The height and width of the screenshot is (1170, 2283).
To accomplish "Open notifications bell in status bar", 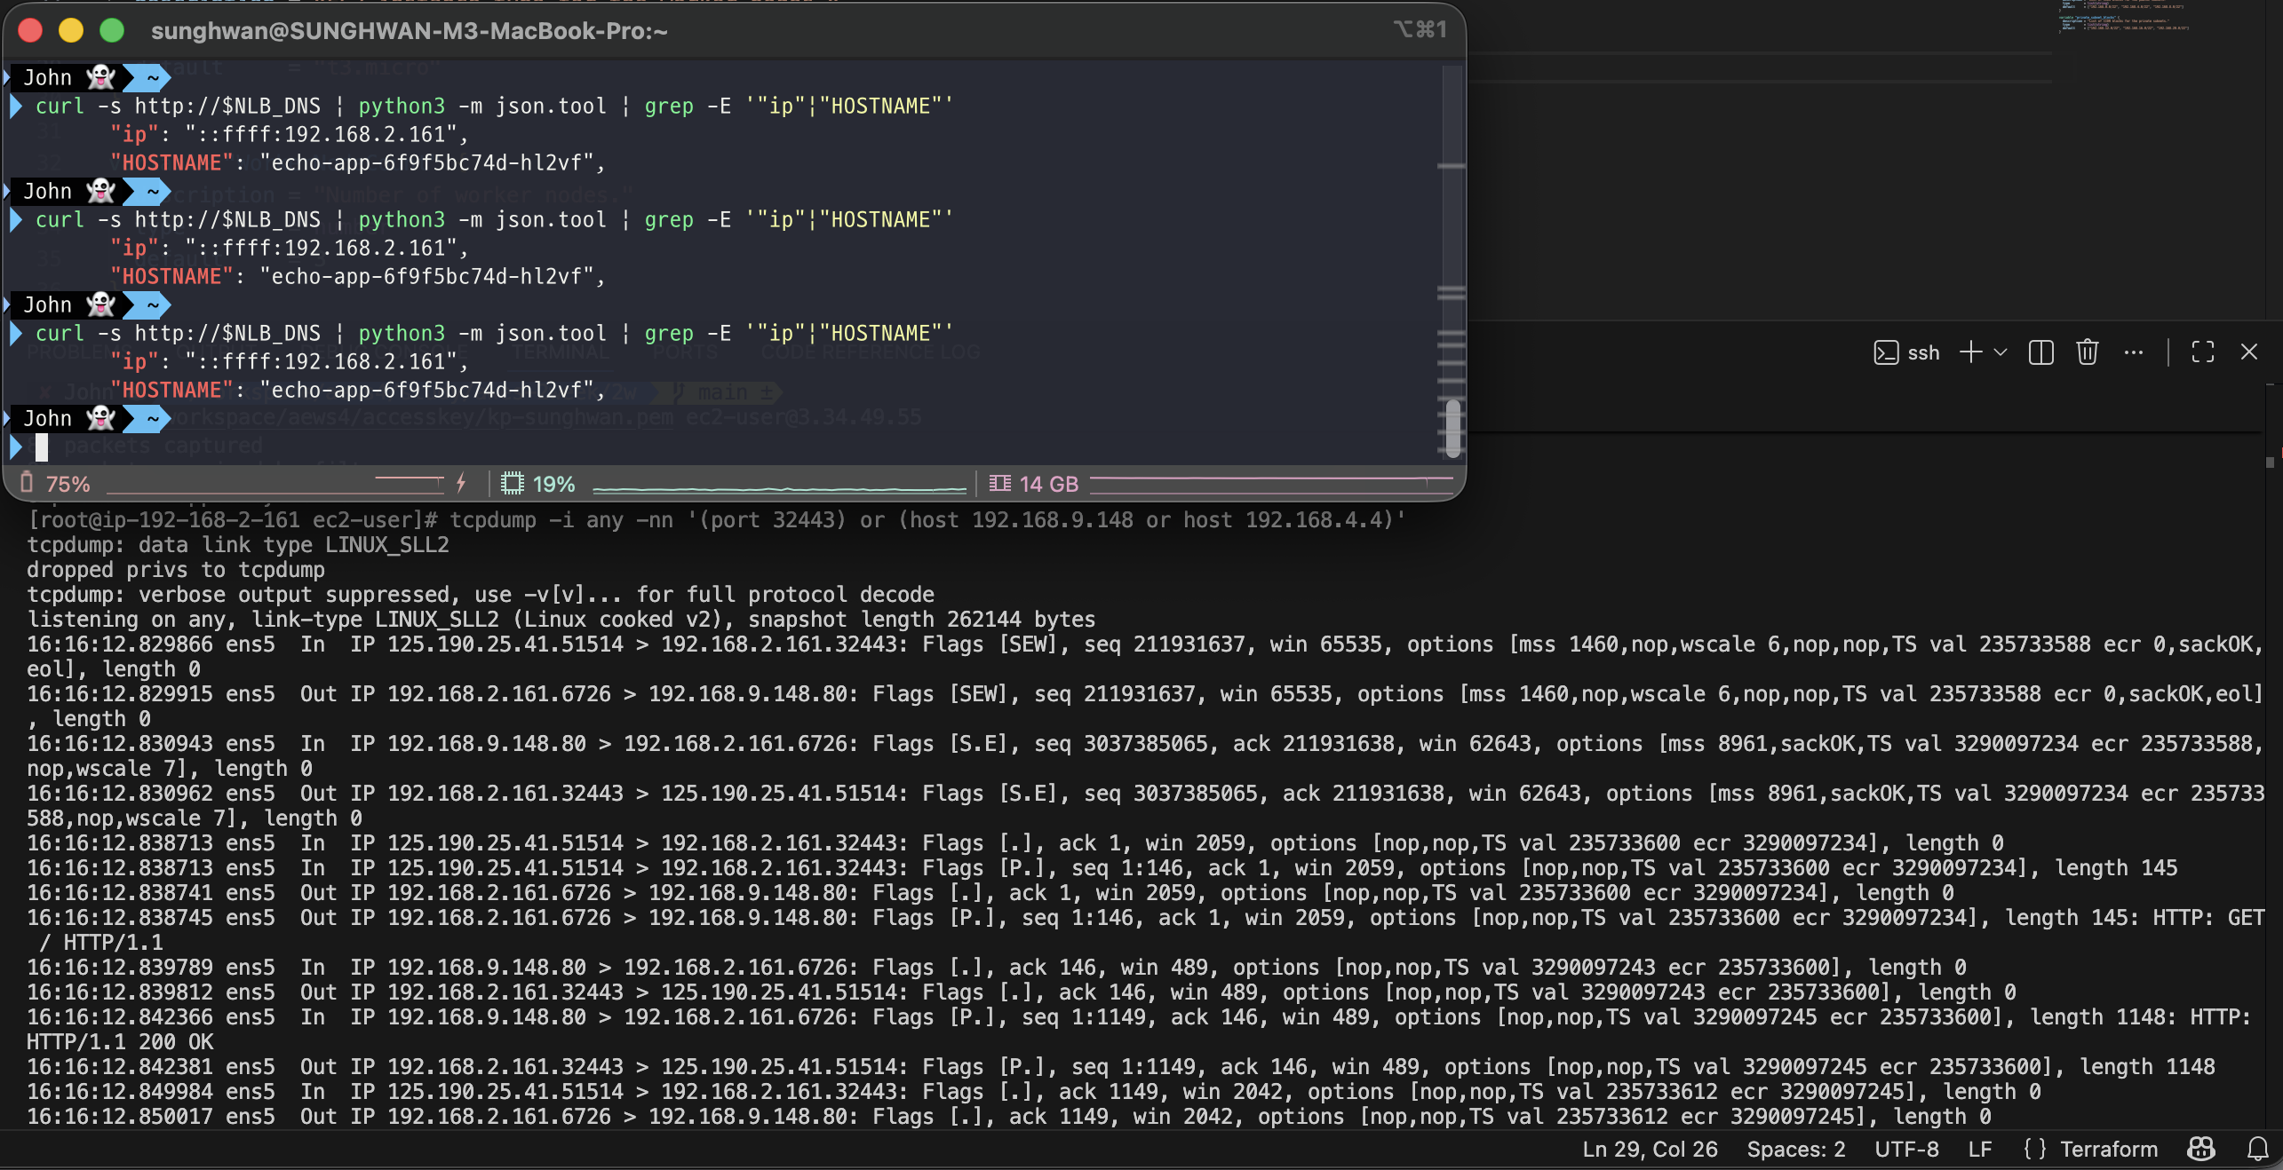I will pyautogui.click(x=2257, y=1149).
